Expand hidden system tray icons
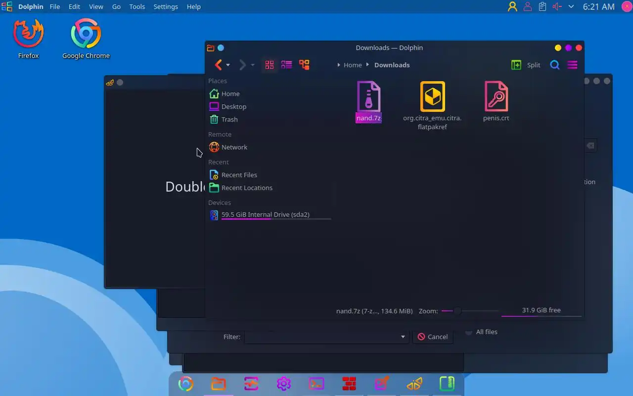The height and width of the screenshot is (396, 633). point(571,6)
